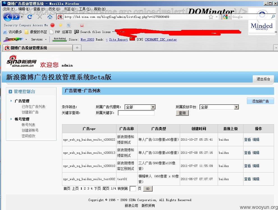
Task: Click 尾页 last page link
Action: [106, 188]
